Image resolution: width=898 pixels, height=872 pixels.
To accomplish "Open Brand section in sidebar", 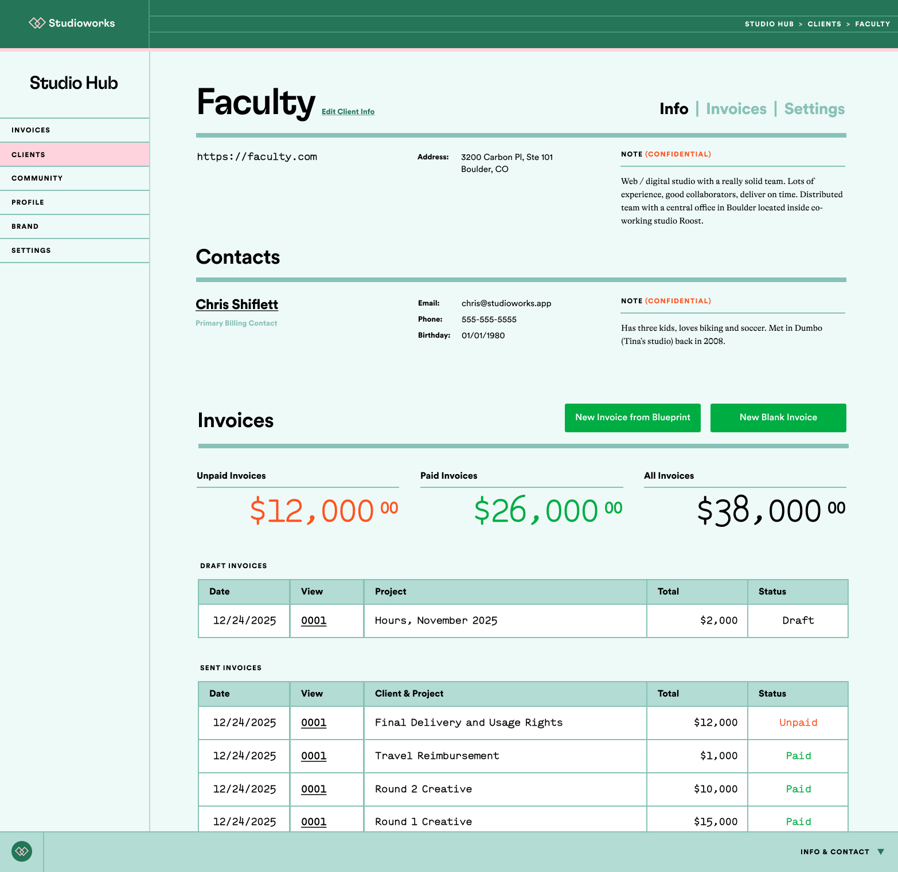I will coord(25,226).
